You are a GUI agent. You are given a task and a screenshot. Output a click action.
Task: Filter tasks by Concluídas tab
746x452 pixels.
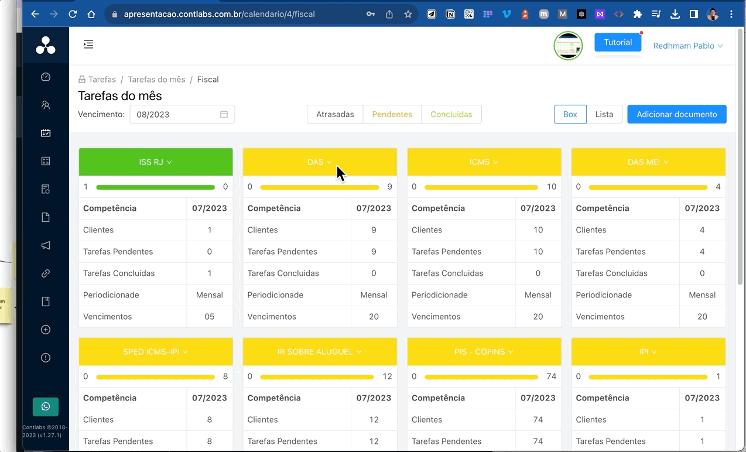pyautogui.click(x=451, y=114)
